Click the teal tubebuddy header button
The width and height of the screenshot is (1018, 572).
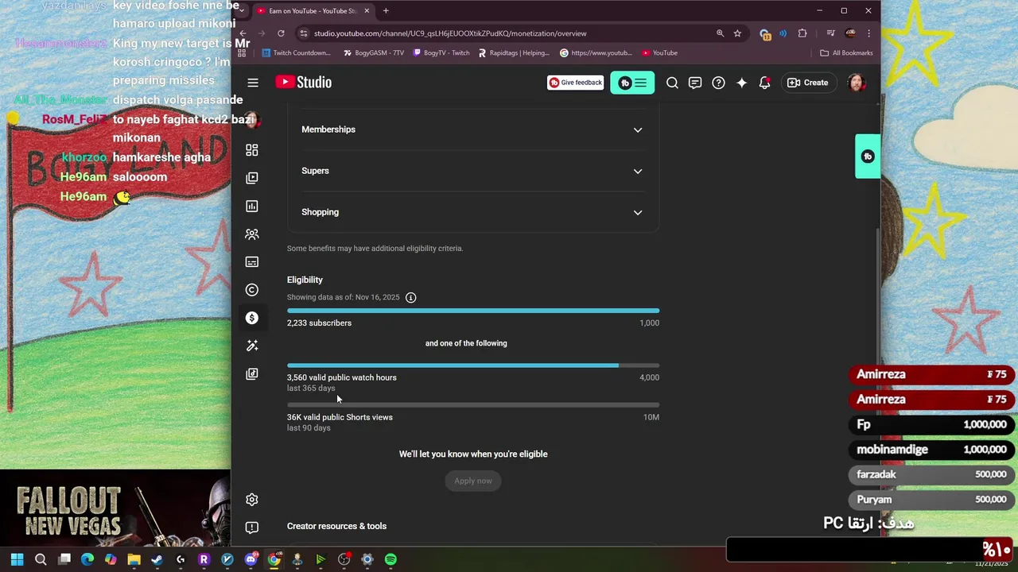click(x=632, y=83)
